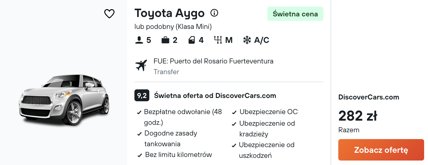Open the info icon next to Toyota Aygo

tap(214, 13)
